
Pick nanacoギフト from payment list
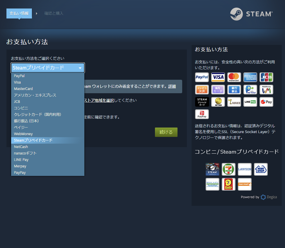pyautogui.click(x=25, y=153)
